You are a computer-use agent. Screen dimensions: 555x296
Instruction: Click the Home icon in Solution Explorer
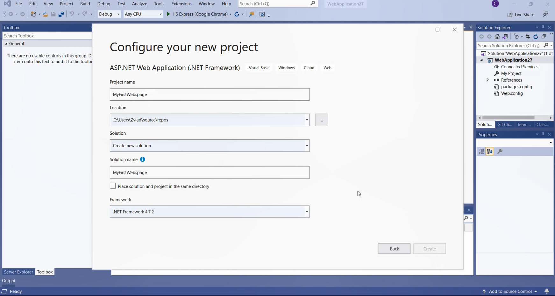pyautogui.click(x=497, y=37)
